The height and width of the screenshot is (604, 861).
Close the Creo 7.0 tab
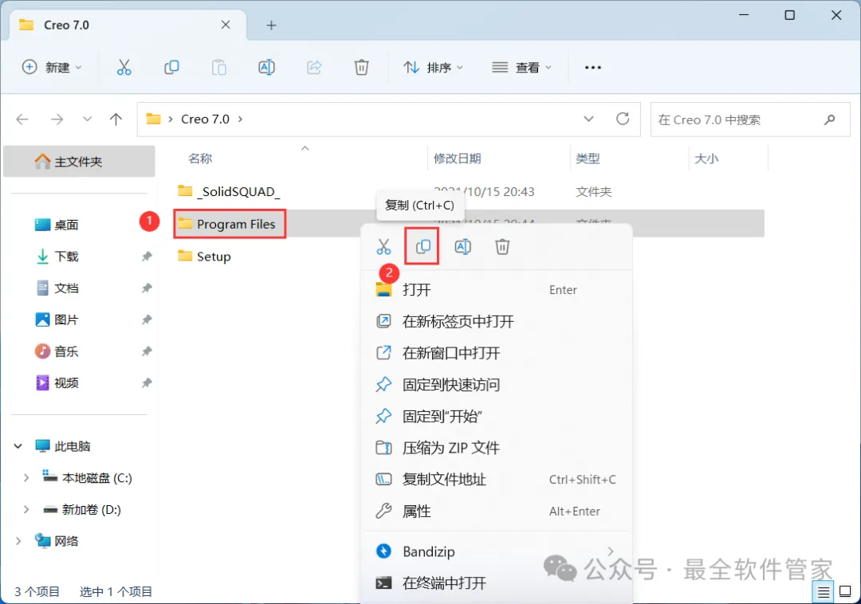tap(226, 25)
